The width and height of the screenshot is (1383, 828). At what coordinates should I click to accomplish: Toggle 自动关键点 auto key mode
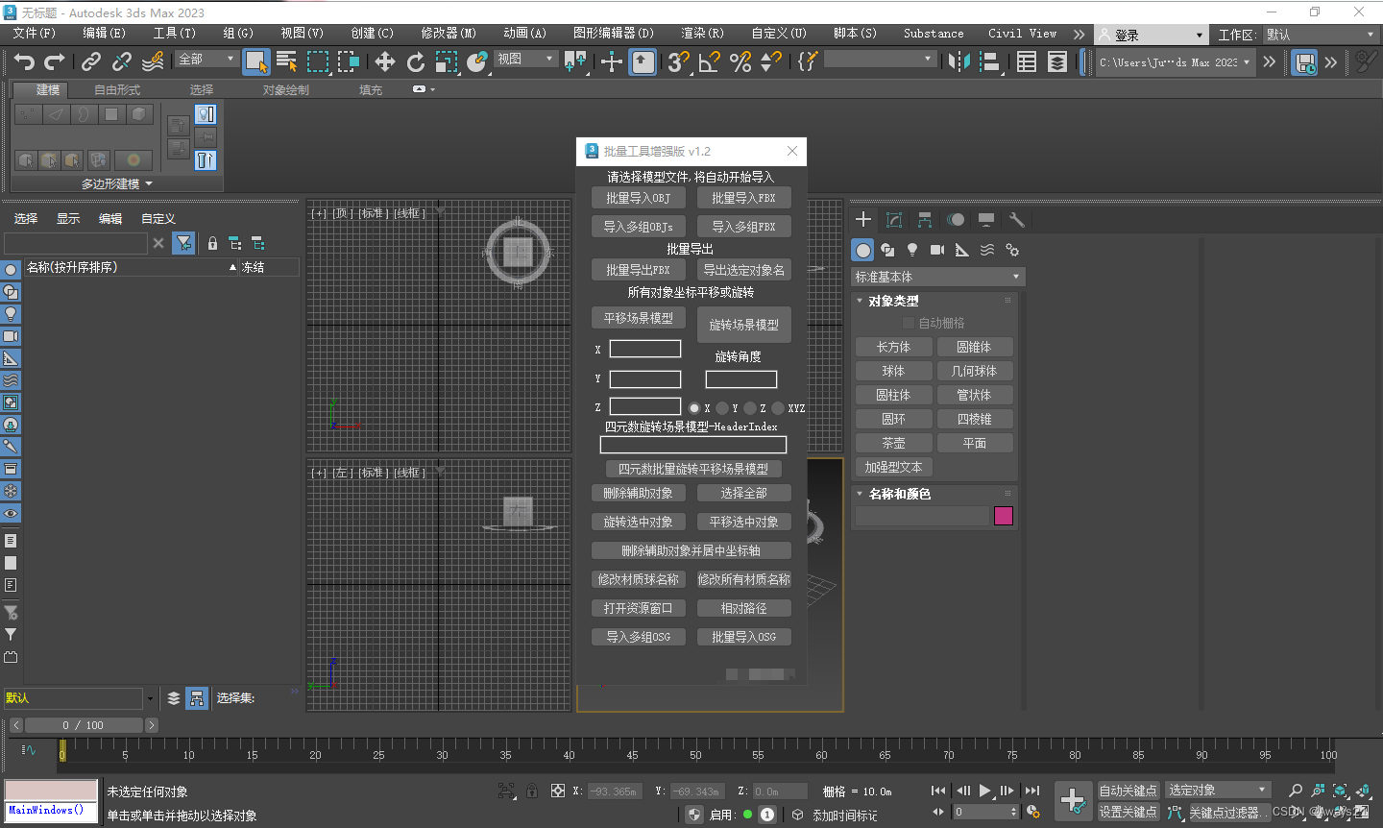1128,791
